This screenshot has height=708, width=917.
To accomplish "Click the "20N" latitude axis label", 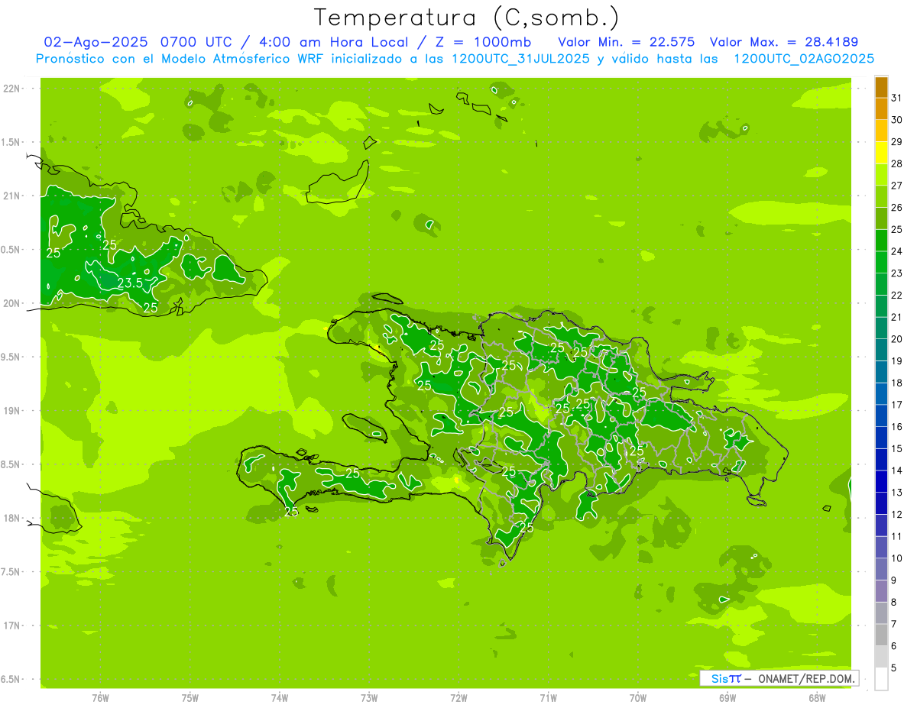I will (x=12, y=303).
